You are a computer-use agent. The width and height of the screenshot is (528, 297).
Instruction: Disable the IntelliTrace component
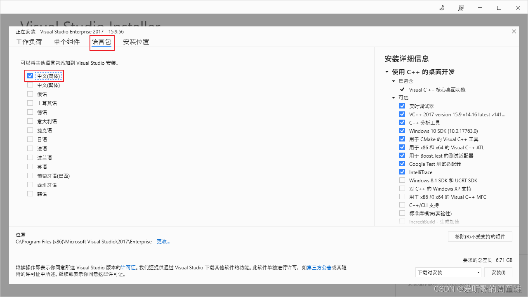click(402, 172)
